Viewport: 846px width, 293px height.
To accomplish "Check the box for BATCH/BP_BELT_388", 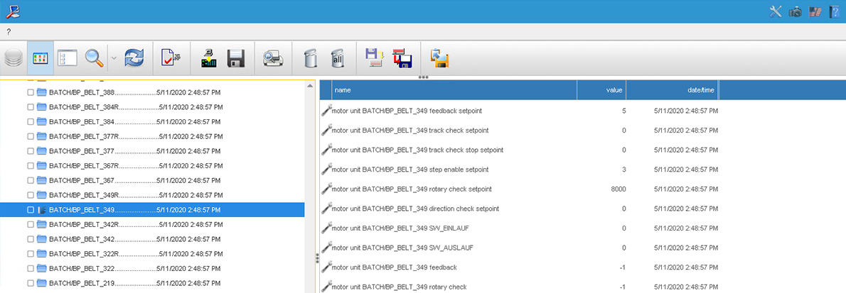I will 31,92.
